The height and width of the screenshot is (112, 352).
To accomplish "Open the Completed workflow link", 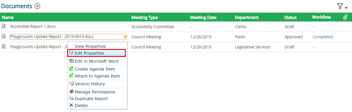I will tap(323, 37).
